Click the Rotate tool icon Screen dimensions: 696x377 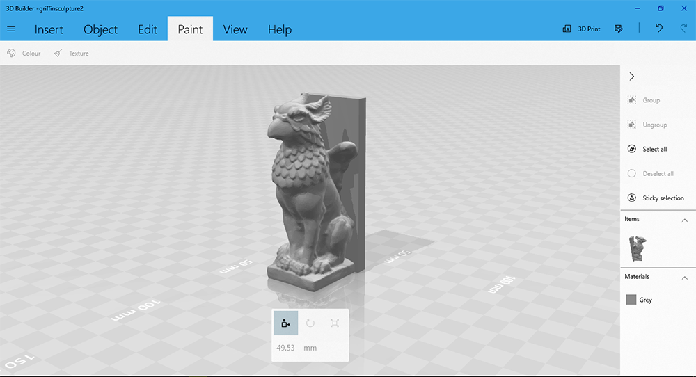coord(310,323)
